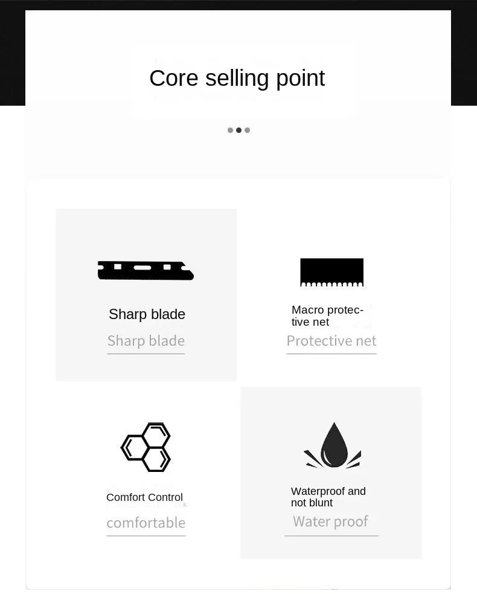Click the "Comfort Control" title

point(144,497)
